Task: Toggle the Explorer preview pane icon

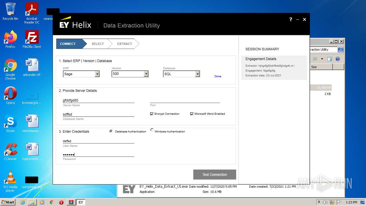Action: coord(330,59)
